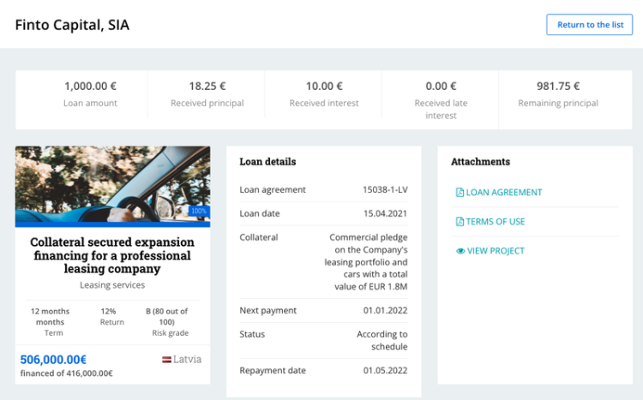Click the Finto Capital, SIA page heading
The image size is (643, 400).
click(x=72, y=25)
